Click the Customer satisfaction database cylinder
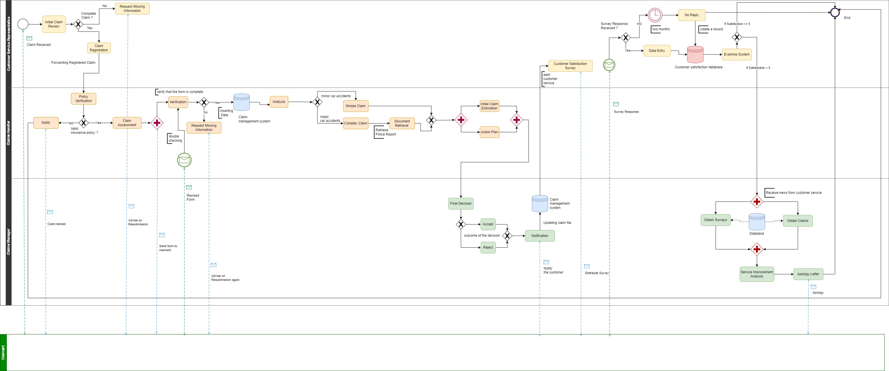The height and width of the screenshot is (371, 889). point(695,54)
